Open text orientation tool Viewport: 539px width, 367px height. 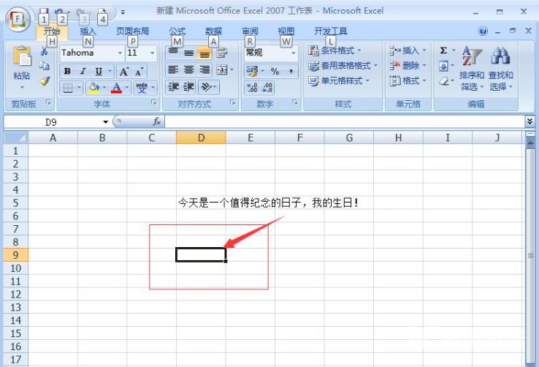click(206, 87)
